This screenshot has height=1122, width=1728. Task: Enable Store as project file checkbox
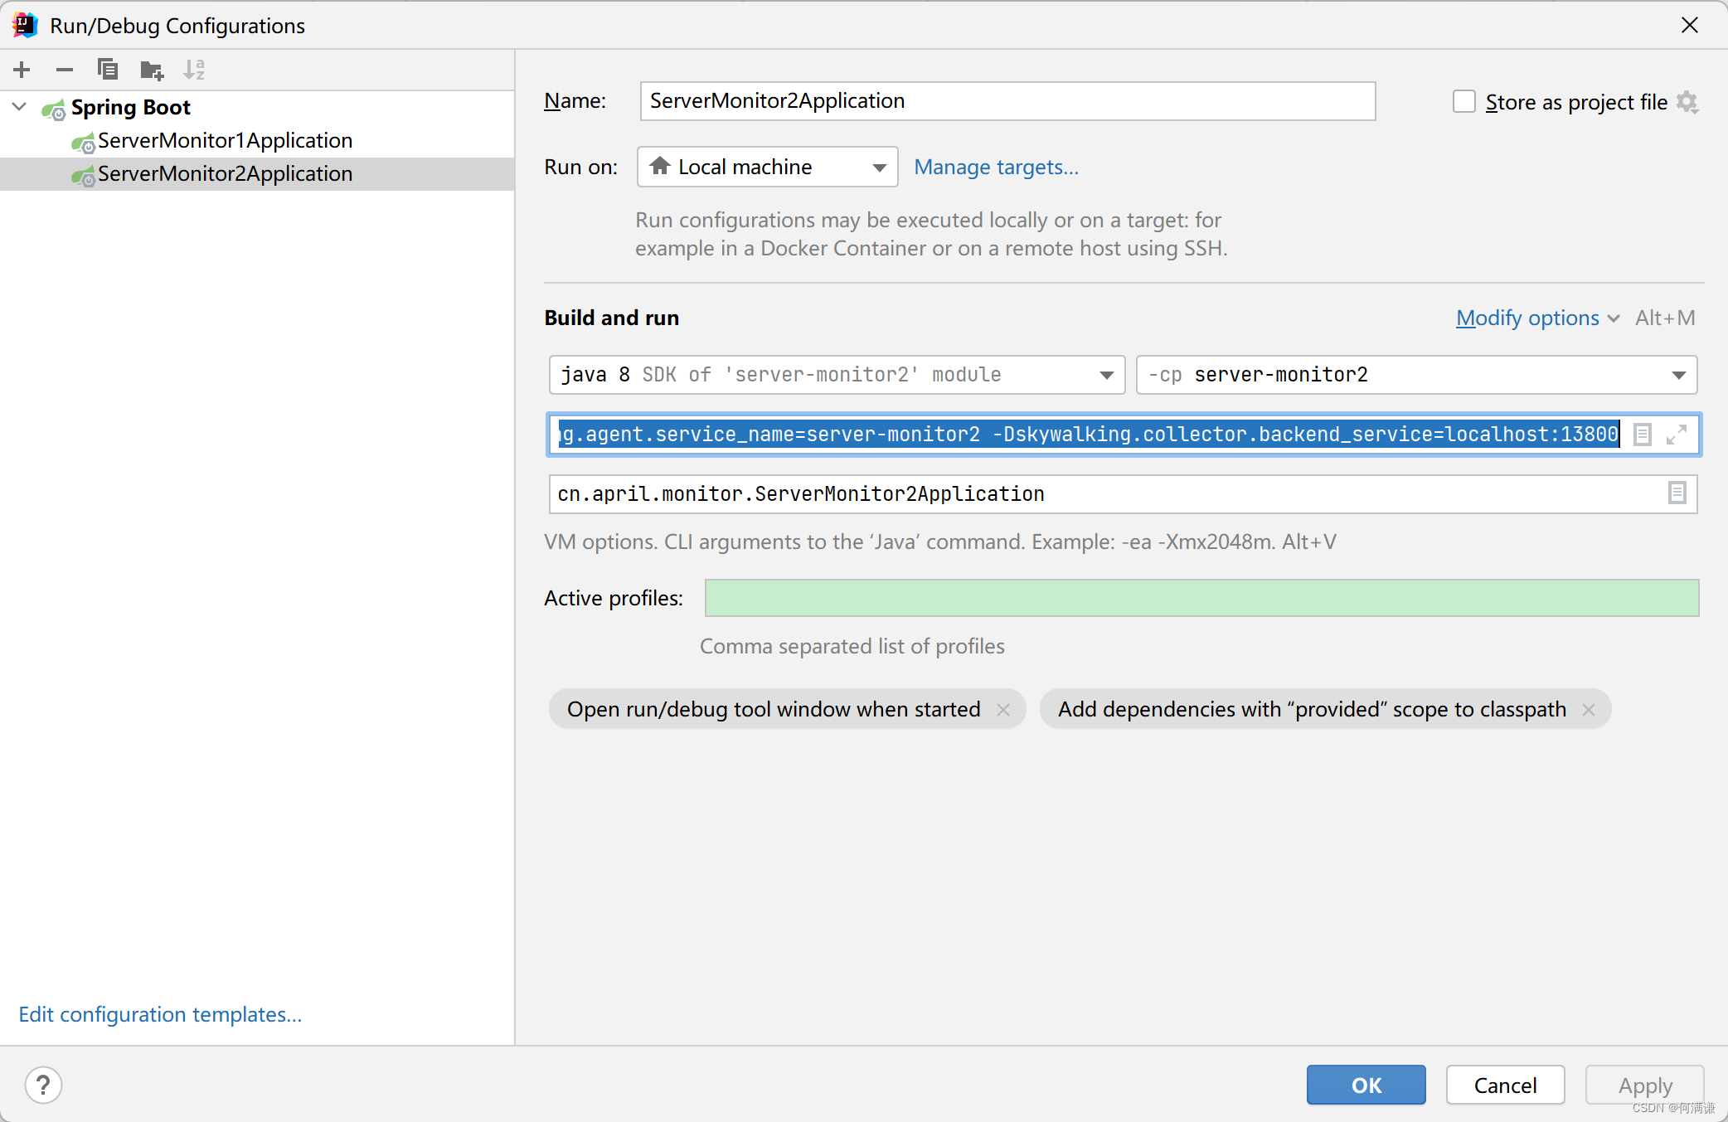(x=1464, y=102)
